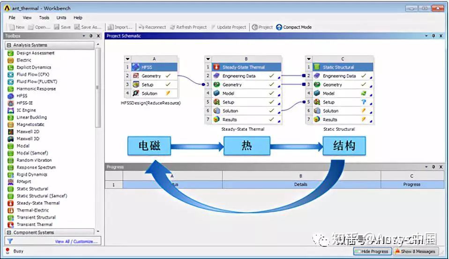
Task: Open system C Static Structural dropdown arrow
Action: click(x=309, y=59)
